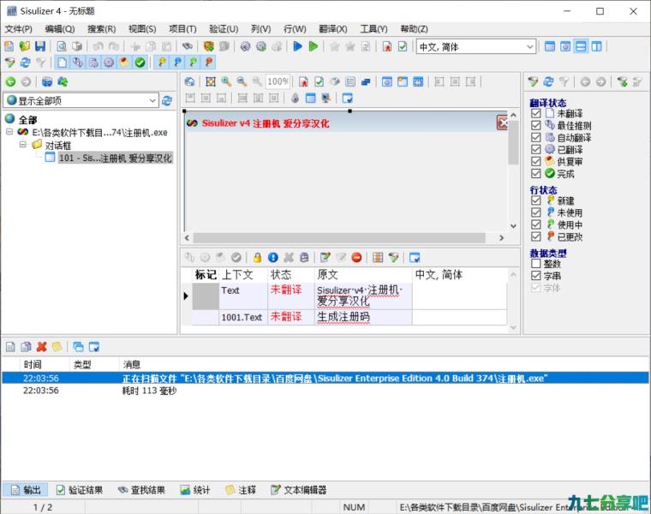The height and width of the screenshot is (514, 651).
Task: Click the 100% zoom input field
Action: pyautogui.click(x=278, y=81)
